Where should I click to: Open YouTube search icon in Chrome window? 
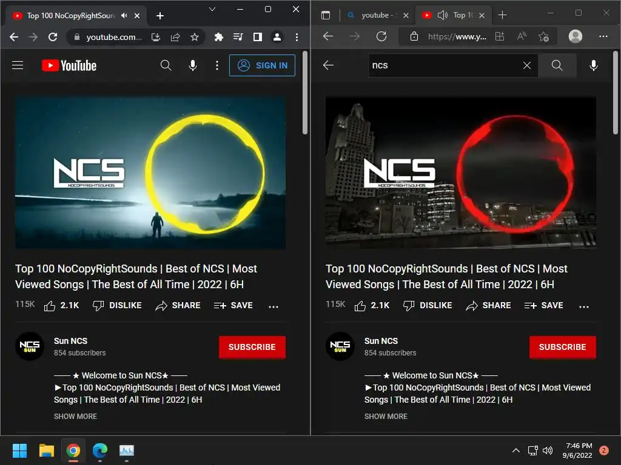(x=166, y=65)
